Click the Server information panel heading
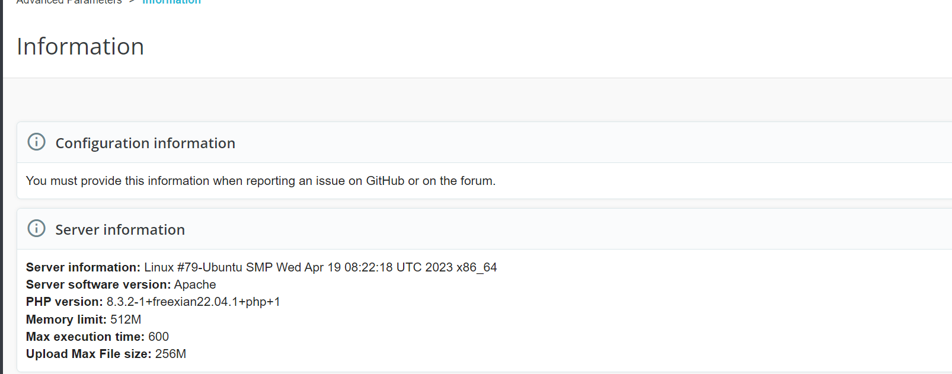 [120, 230]
